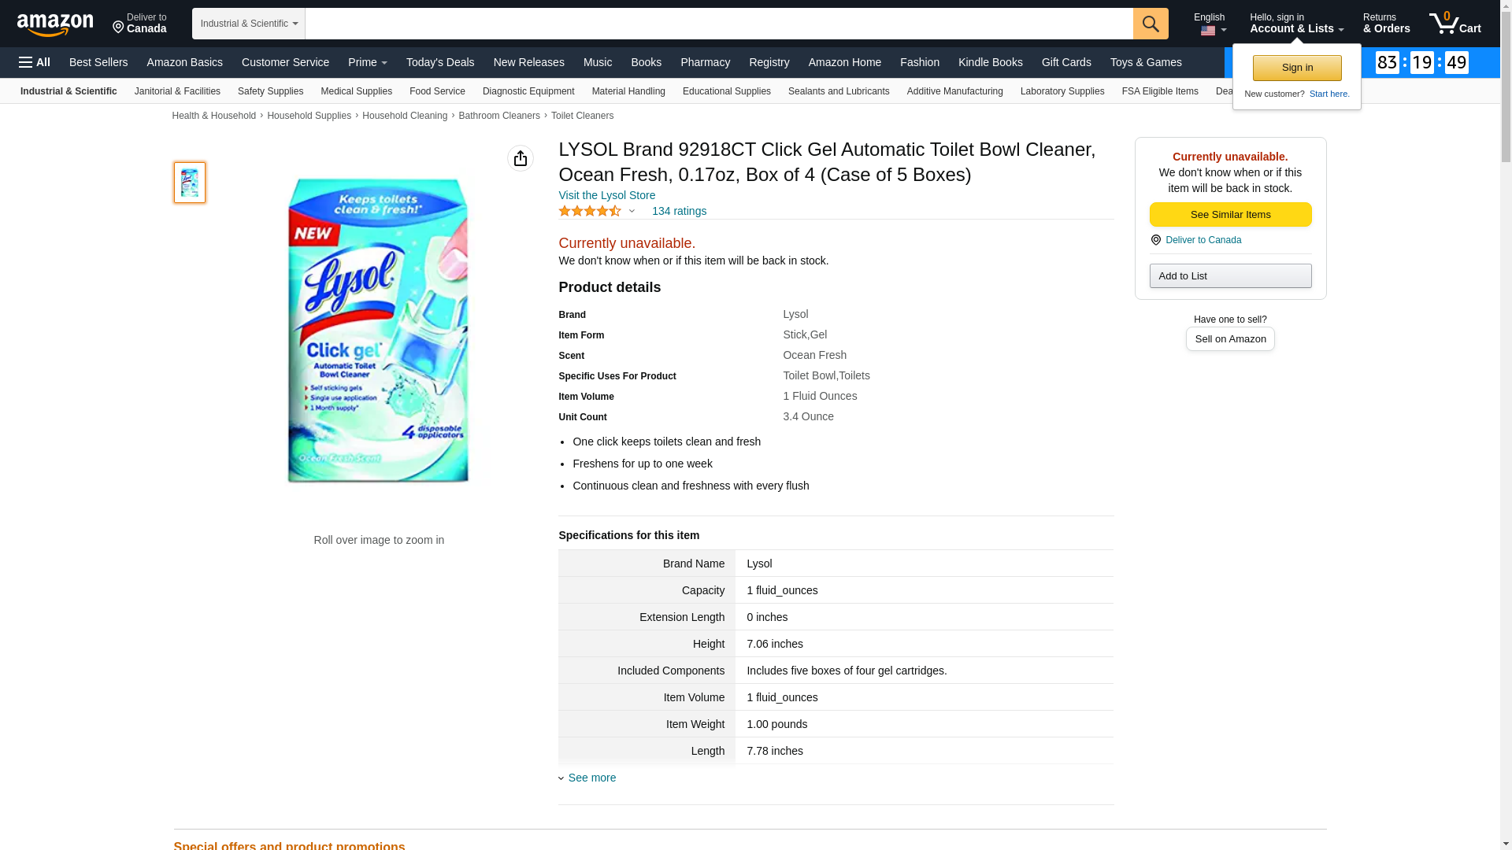Expand See more specifications

click(x=591, y=778)
